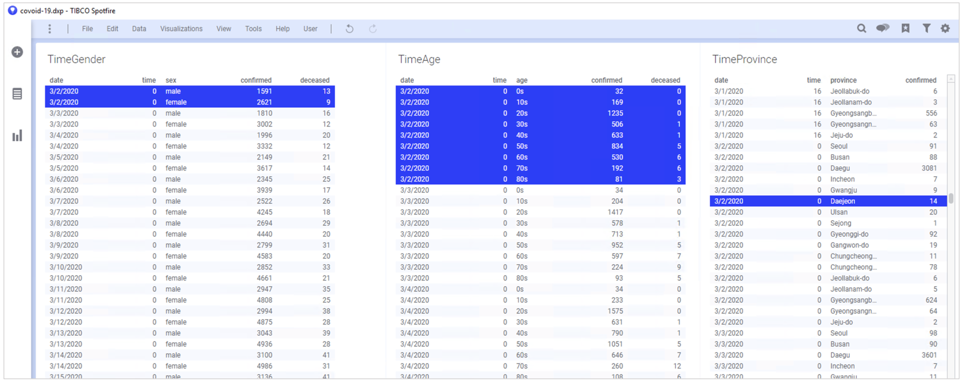Click the Redo arrow icon
The height and width of the screenshot is (382, 962).
tap(372, 29)
